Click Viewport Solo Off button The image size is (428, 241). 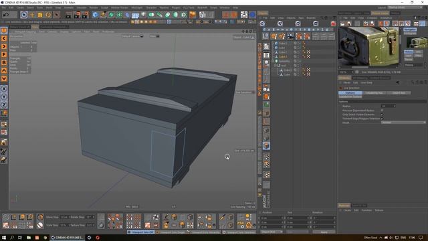tap(141, 232)
